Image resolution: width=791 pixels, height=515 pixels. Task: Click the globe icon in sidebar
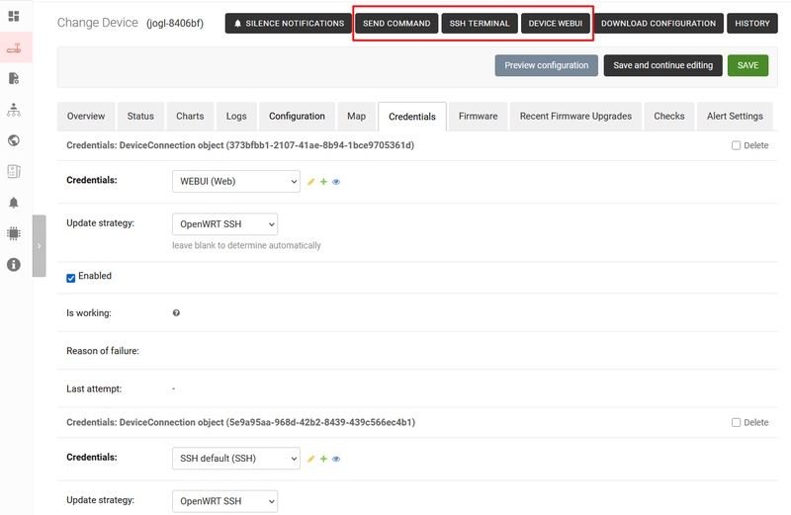(14, 140)
